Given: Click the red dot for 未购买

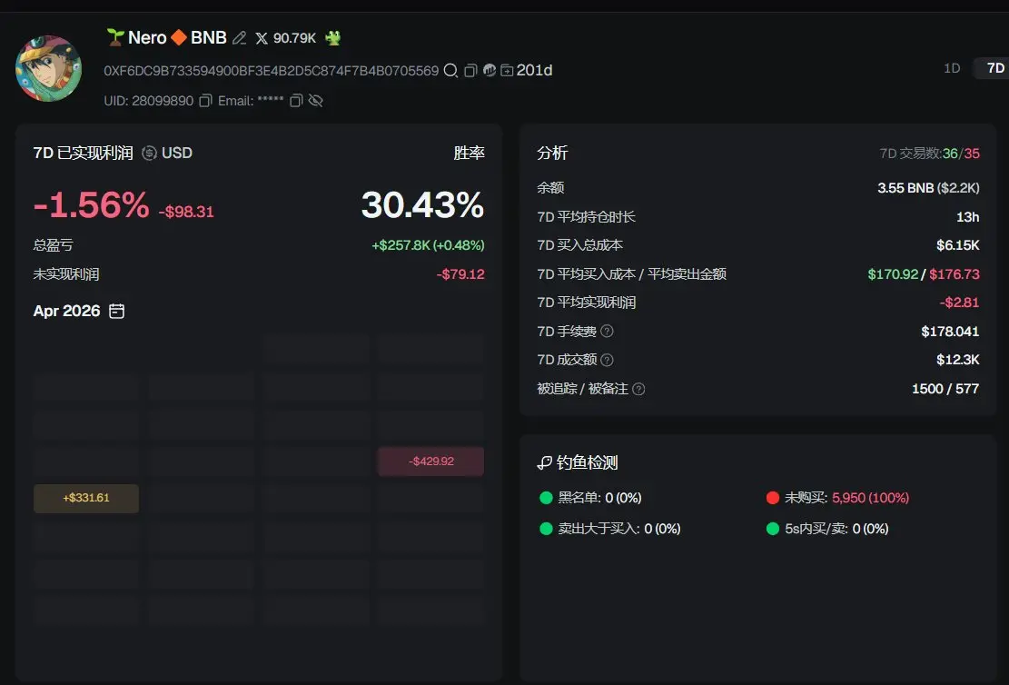Looking at the screenshot, I should (773, 498).
